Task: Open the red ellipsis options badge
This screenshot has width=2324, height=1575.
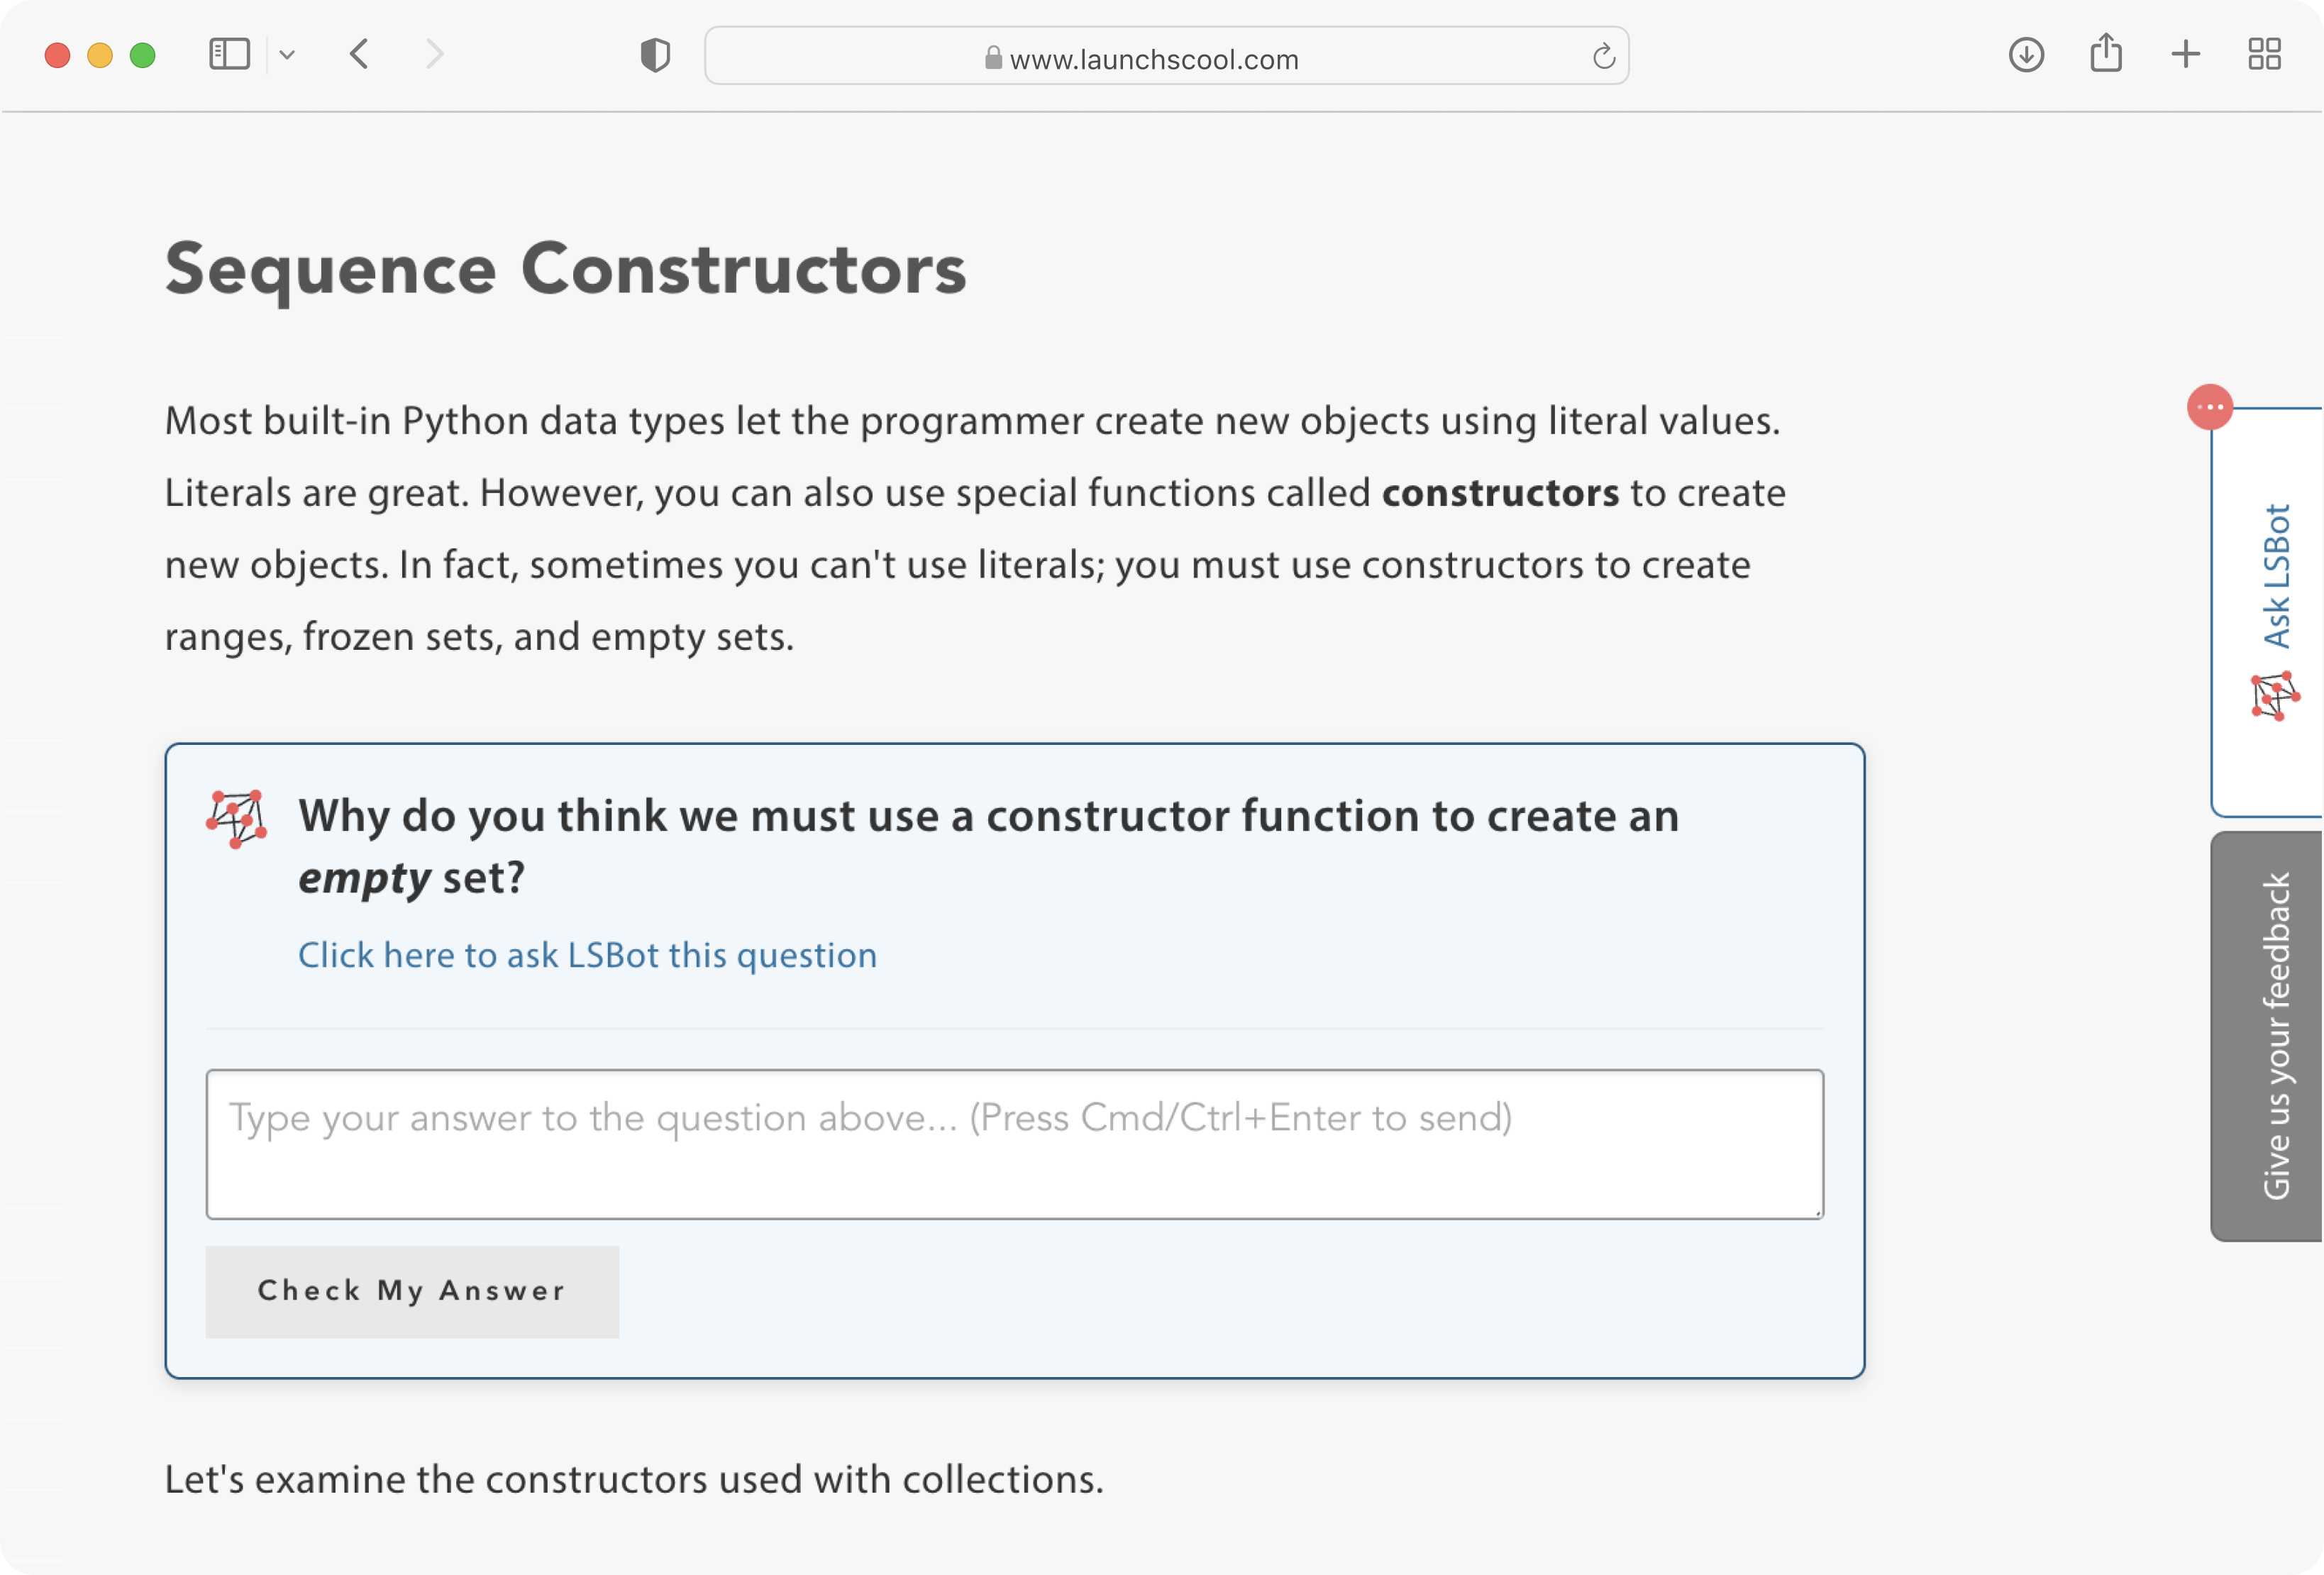Action: coord(2211,407)
